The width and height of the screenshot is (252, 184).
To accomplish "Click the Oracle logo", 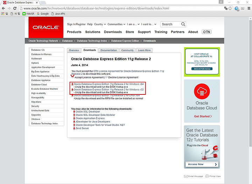I will coord(46,27).
